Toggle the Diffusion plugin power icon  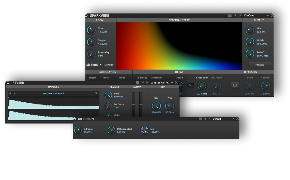(x=75, y=119)
